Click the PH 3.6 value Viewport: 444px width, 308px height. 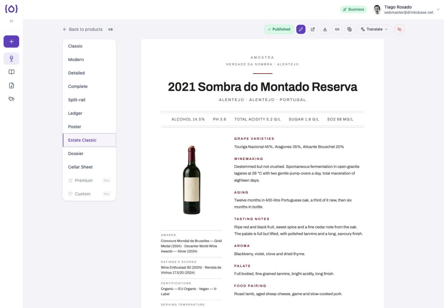(x=219, y=119)
